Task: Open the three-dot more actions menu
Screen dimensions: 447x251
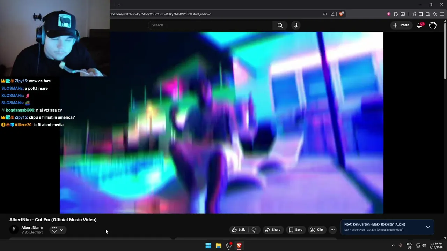Action: (332, 230)
